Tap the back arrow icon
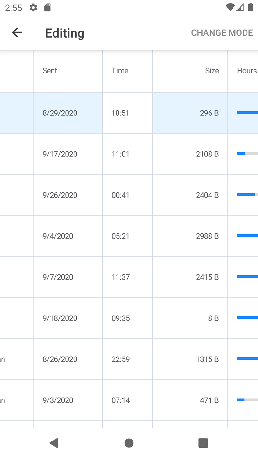Viewport: 258px width, 458px height. point(17,32)
